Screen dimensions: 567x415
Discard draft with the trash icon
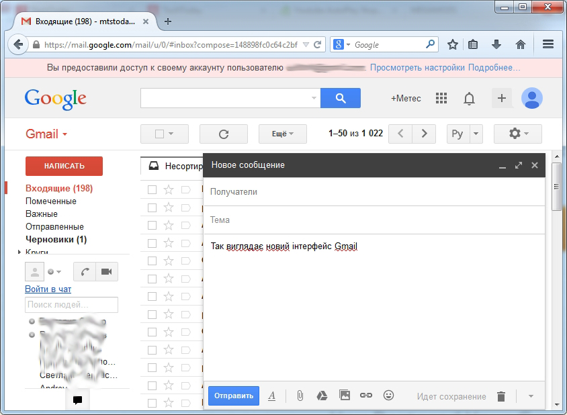pyautogui.click(x=501, y=396)
